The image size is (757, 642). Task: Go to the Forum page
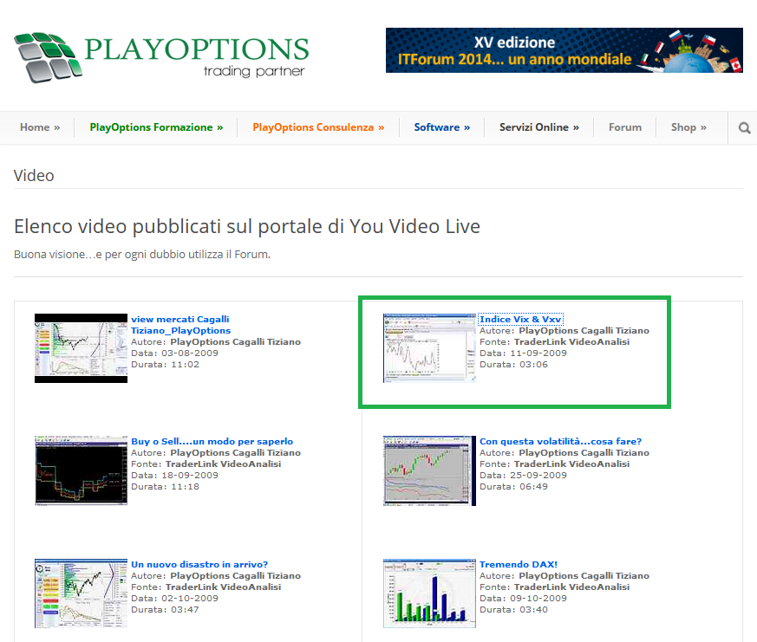pyautogui.click(x=625, y=127)
